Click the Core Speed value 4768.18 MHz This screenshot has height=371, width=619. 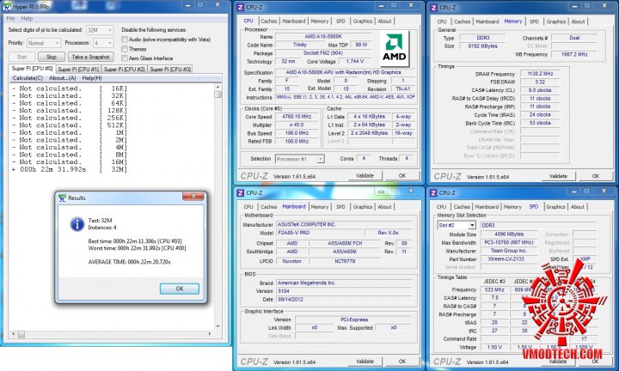(297, 117)
